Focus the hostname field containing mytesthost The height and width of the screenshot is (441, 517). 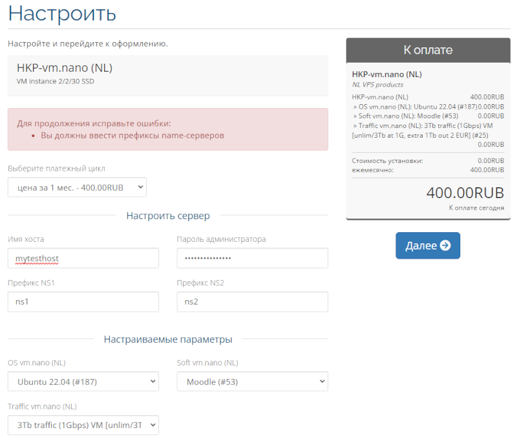(83, 258)
